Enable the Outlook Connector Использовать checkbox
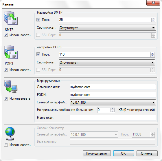 pos(6,145)
